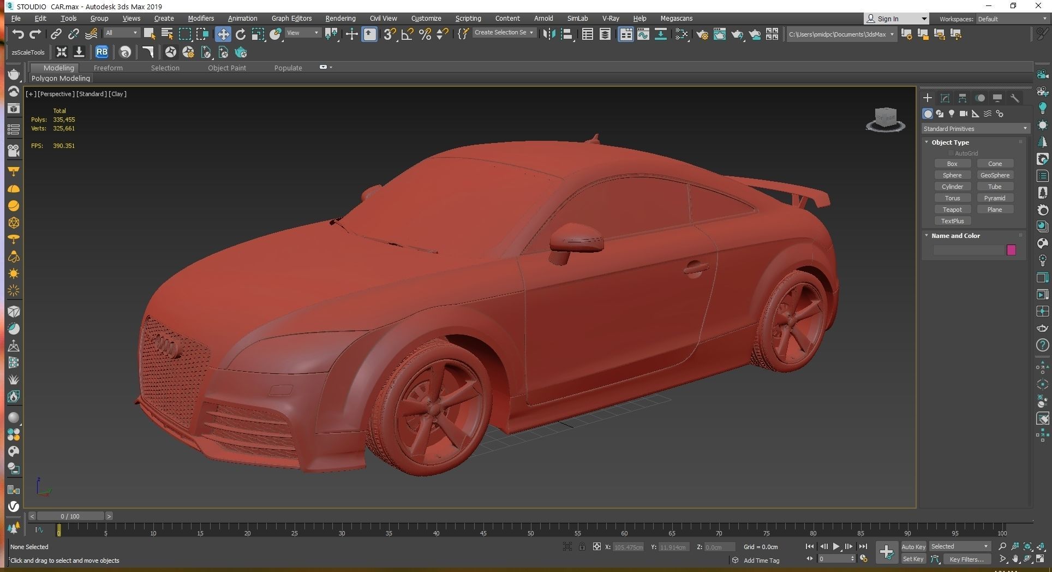Click the Redo arrow icon
Image resolution: width=1052 pixels, height=572 pixels.
[x=35, y=34]
